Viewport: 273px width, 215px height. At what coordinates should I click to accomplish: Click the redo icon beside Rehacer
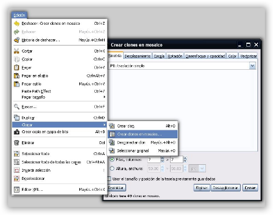point(17,32)
